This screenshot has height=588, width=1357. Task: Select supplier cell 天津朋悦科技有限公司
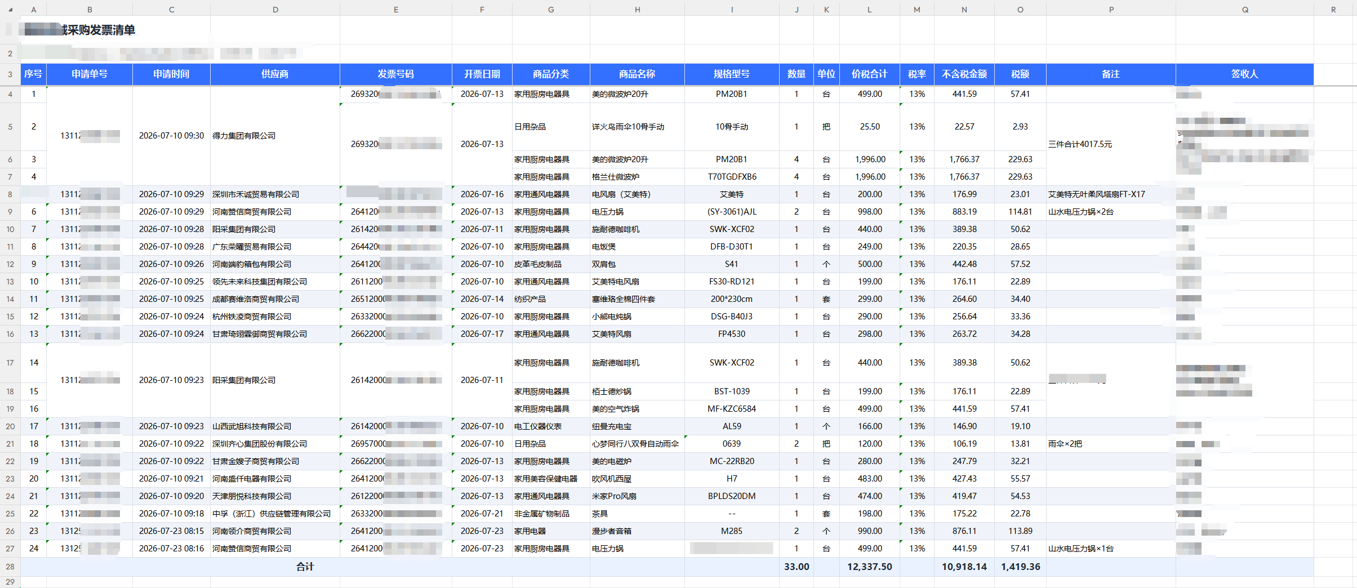coord(275,496)
